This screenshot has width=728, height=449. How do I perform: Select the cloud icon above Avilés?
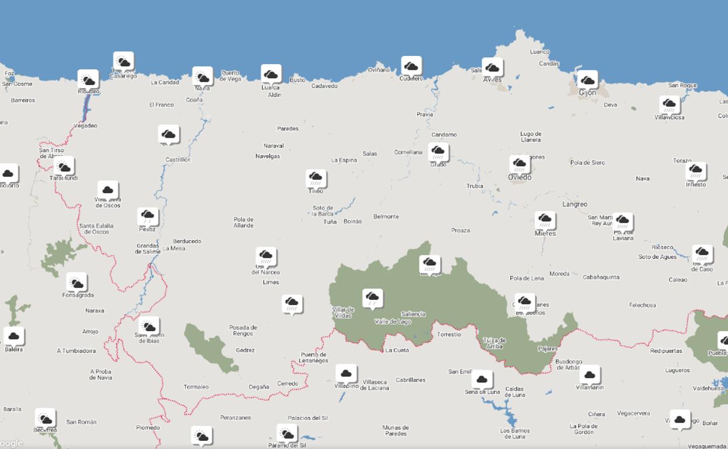pyautogui.click(x=492, y=68)
